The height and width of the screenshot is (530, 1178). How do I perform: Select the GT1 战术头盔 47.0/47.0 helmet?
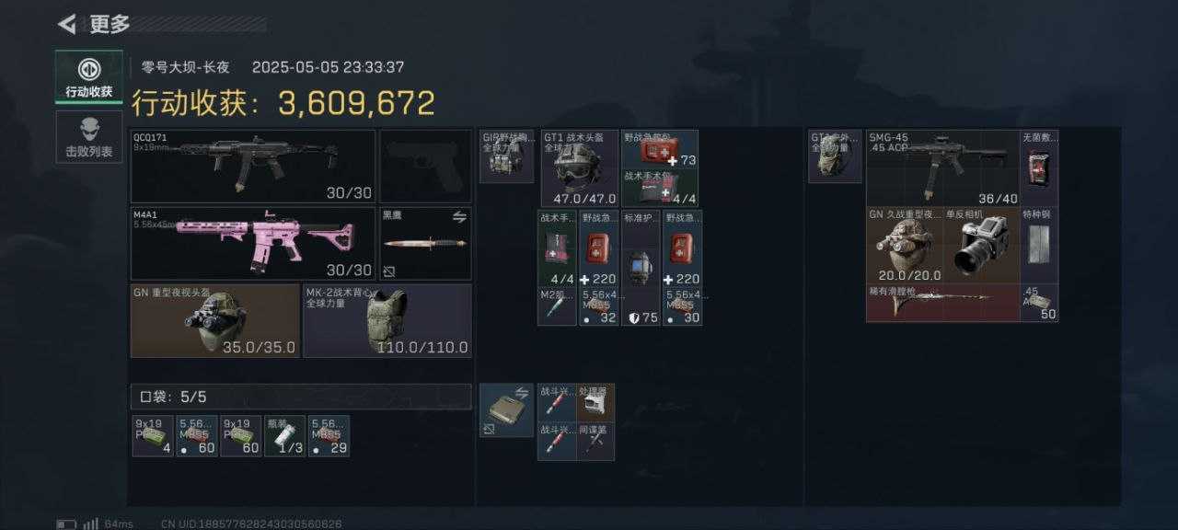pyautogui.click(x=580, y=168)
